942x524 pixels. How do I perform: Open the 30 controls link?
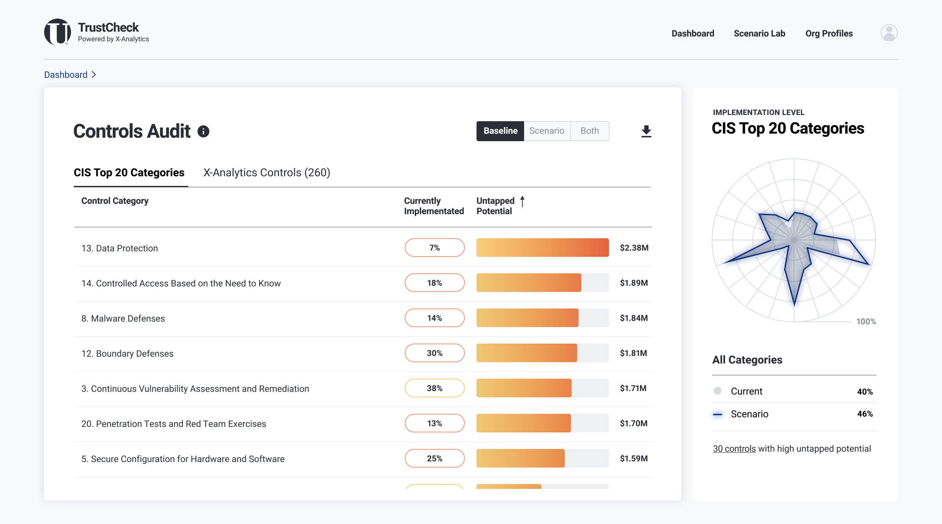click(x=734, y=448)
